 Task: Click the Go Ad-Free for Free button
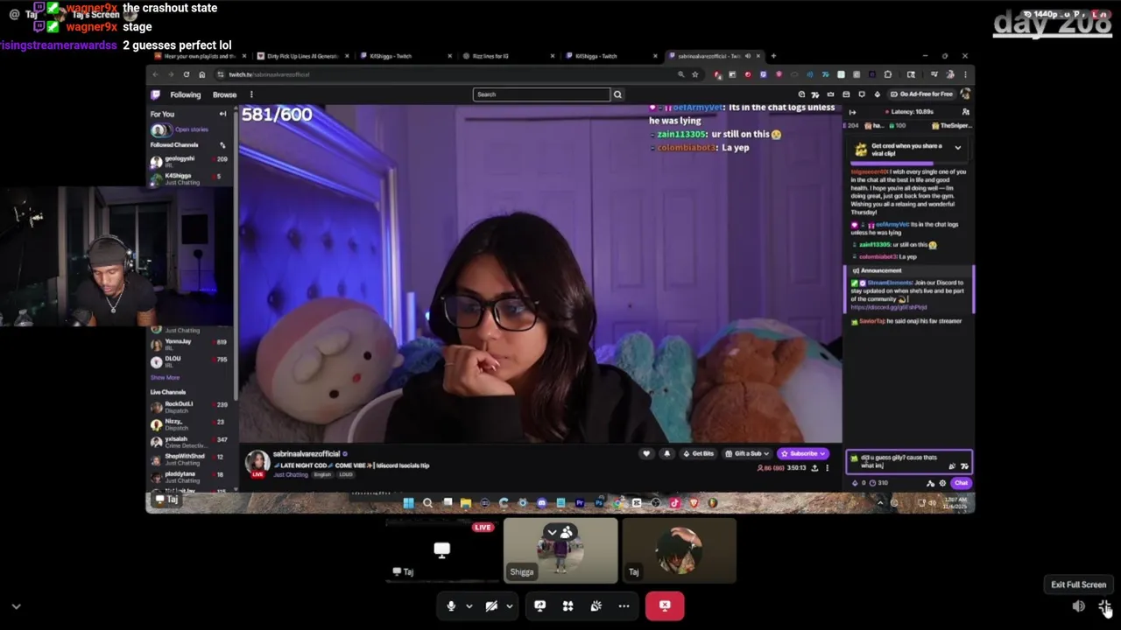click(x=921, y=94)
